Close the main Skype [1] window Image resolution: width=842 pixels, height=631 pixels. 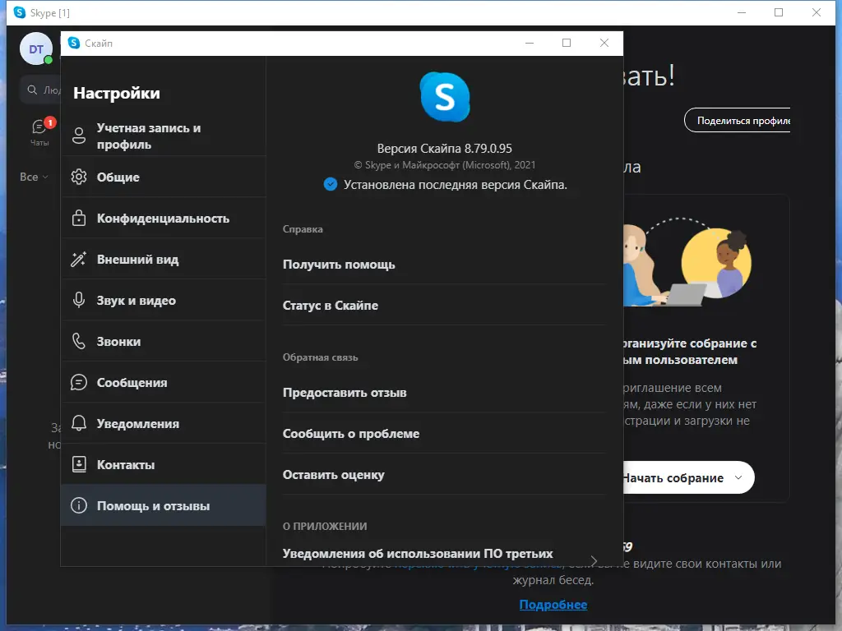coord(817,12)
